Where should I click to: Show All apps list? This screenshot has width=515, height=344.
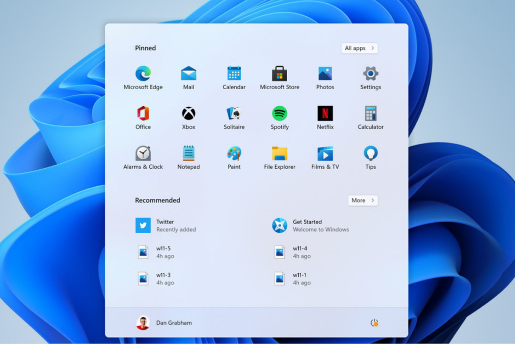[360, 48]
